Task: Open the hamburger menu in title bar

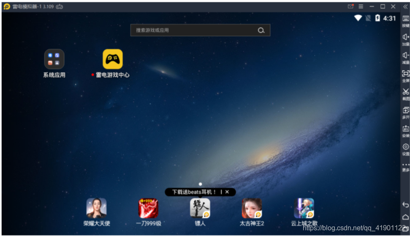Action: (x=361, y=6)
